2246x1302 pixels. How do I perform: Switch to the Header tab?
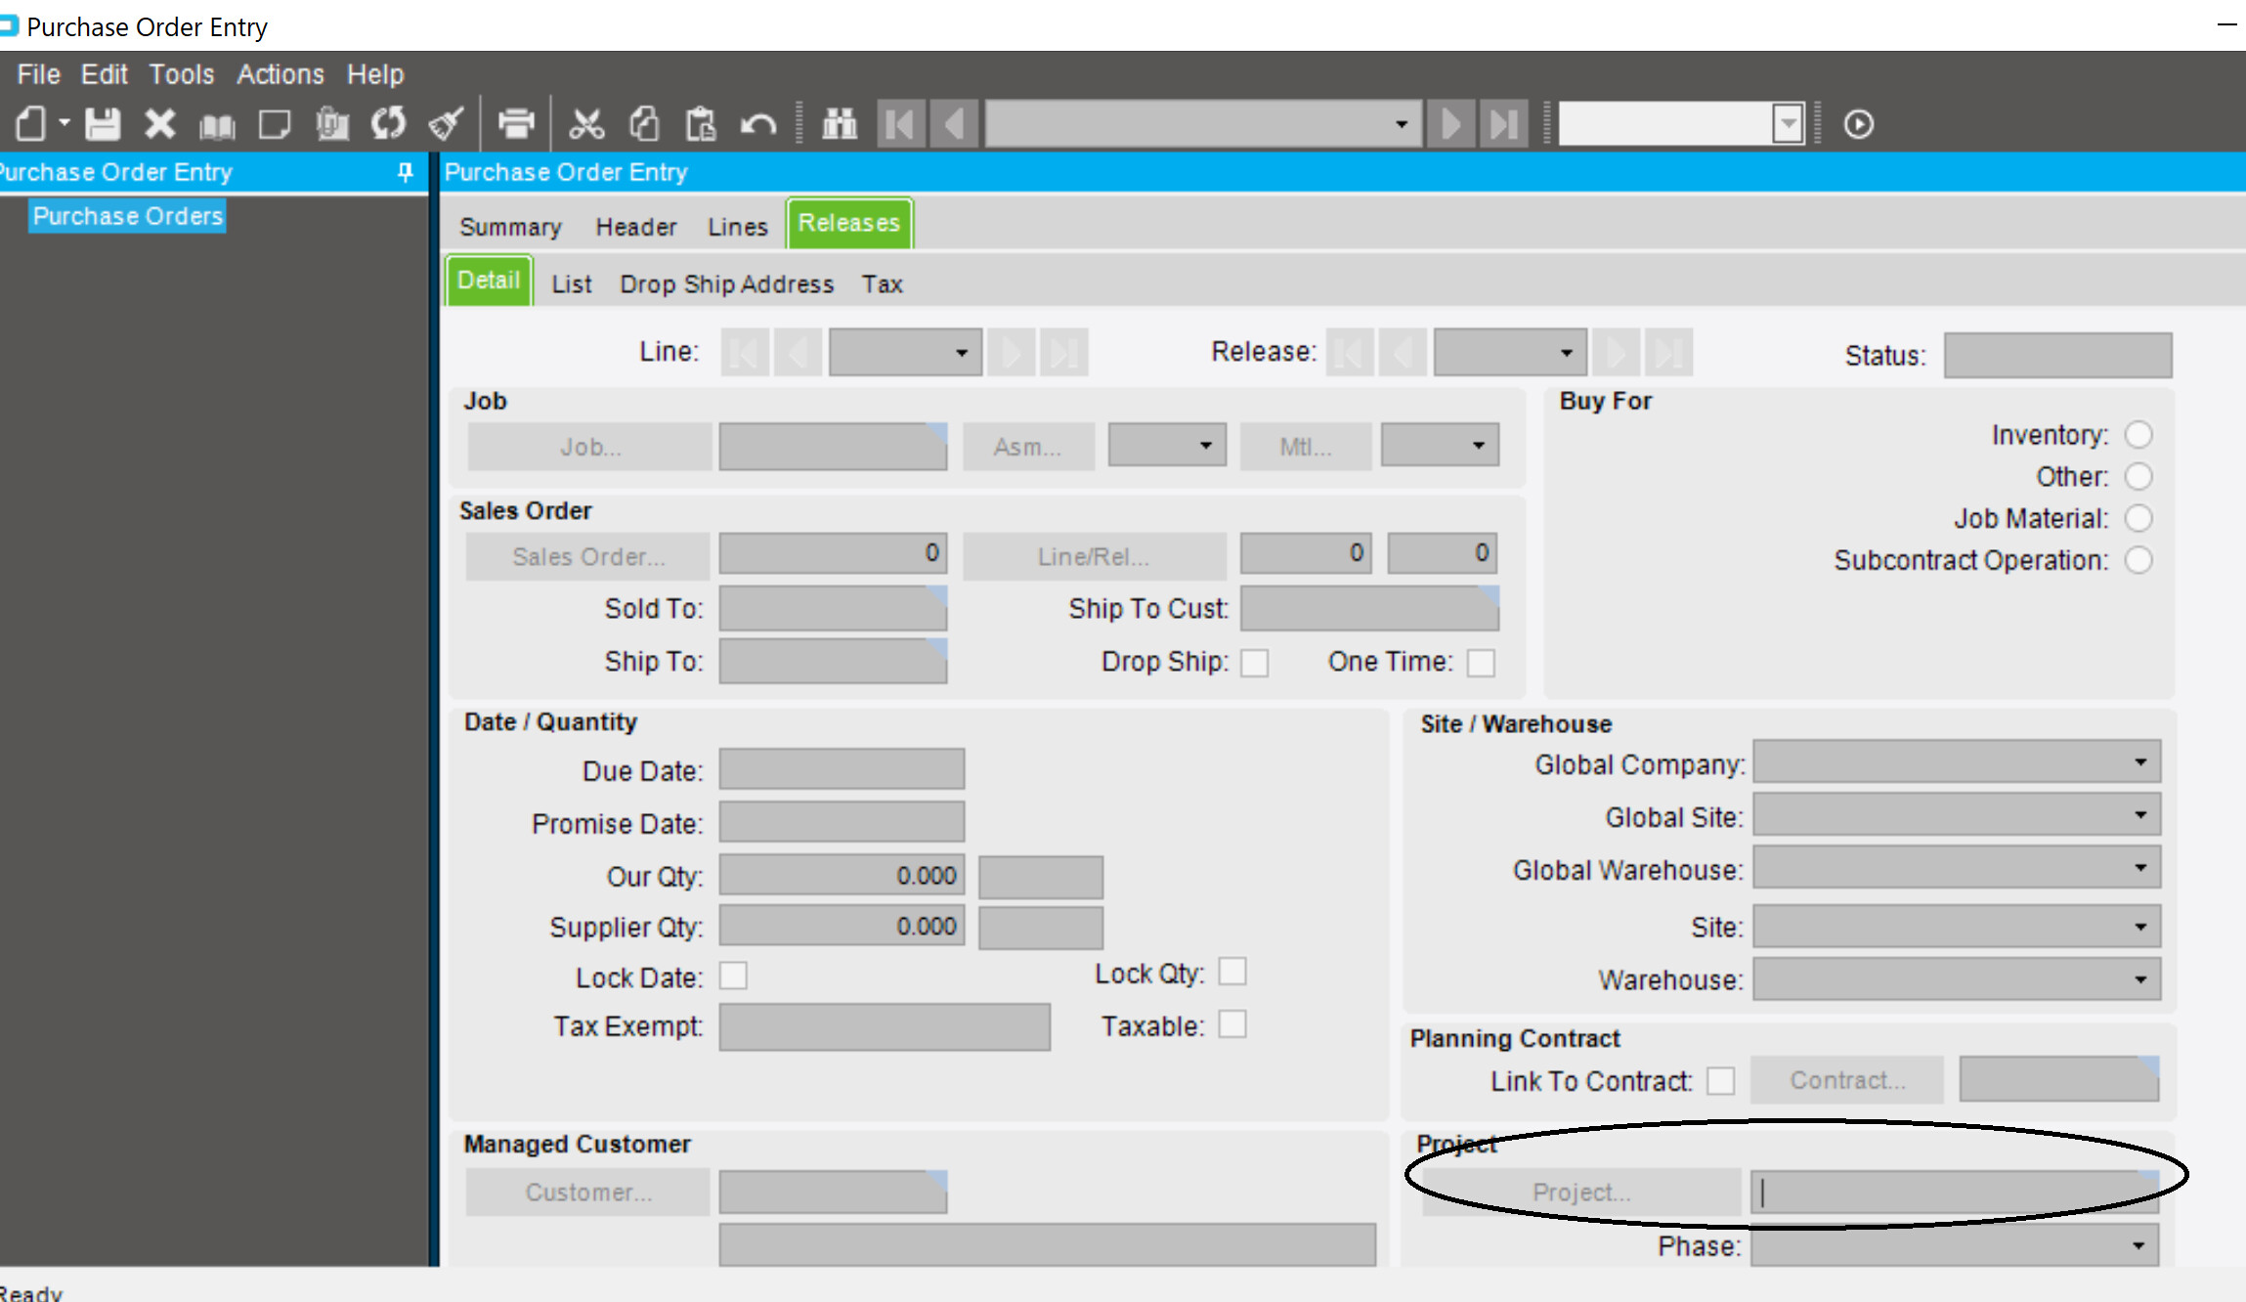click(x=636, y=227)
